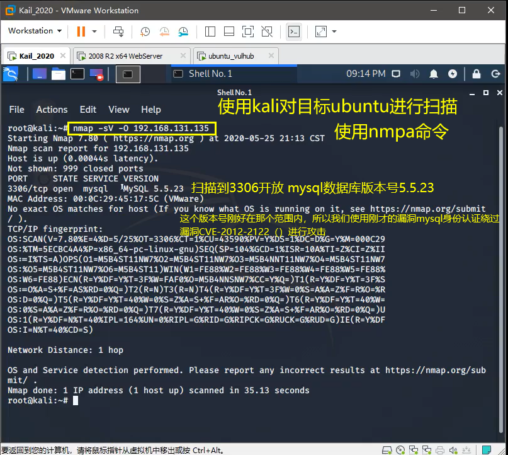Click the send Ctrl+Alt+Del toolbar icon
This screenshot has width=508, height=455.
(x=118, y=32)
